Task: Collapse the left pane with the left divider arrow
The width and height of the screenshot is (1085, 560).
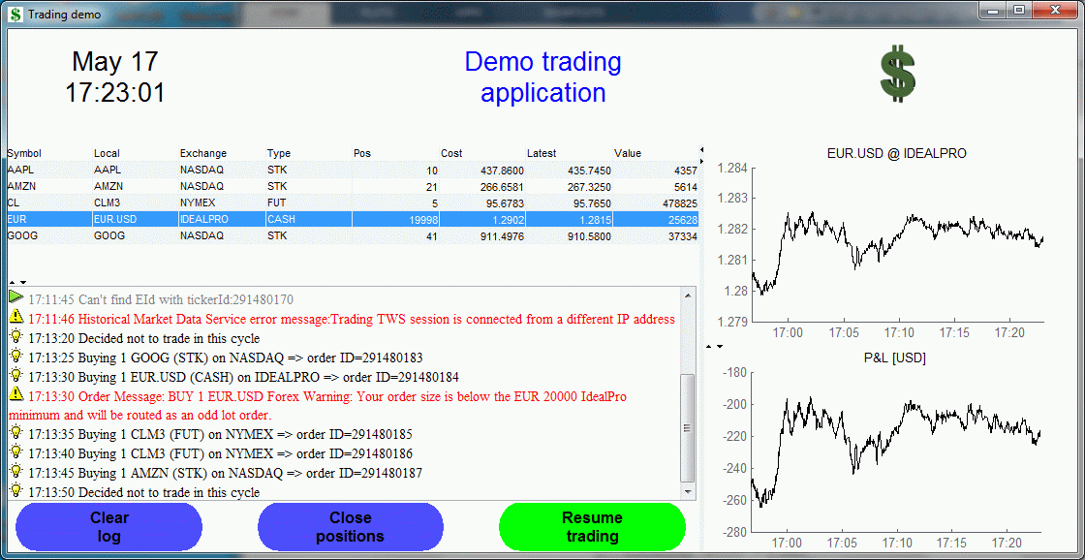Action: pos(701,149)
